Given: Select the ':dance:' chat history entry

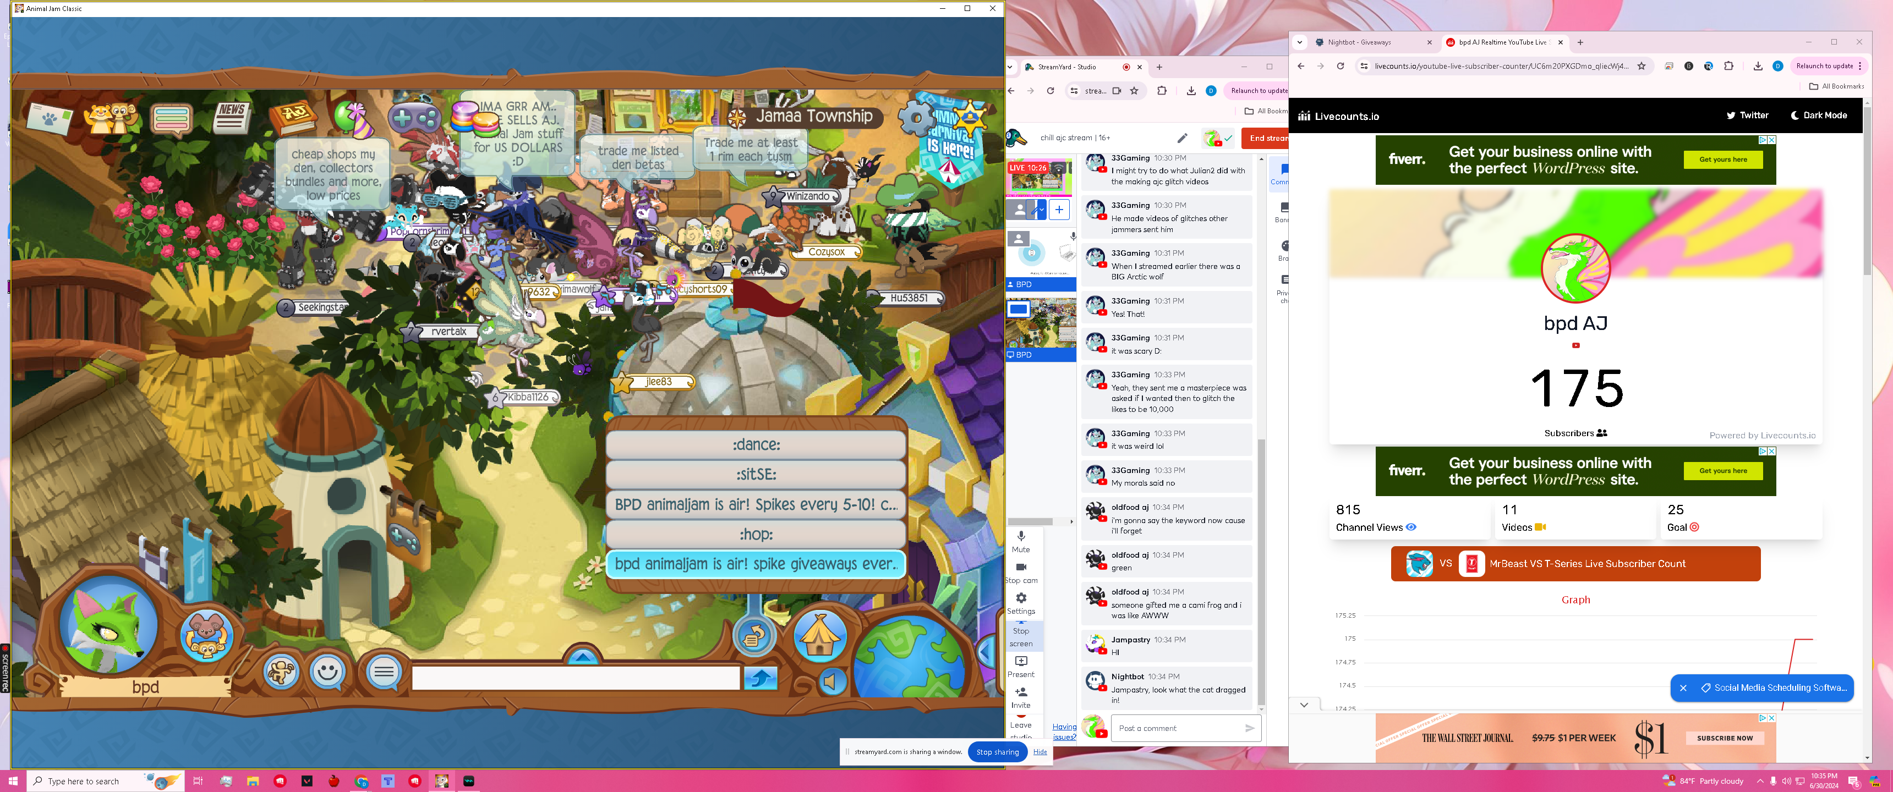Looking at the screenshot, I should coord(756,444).
